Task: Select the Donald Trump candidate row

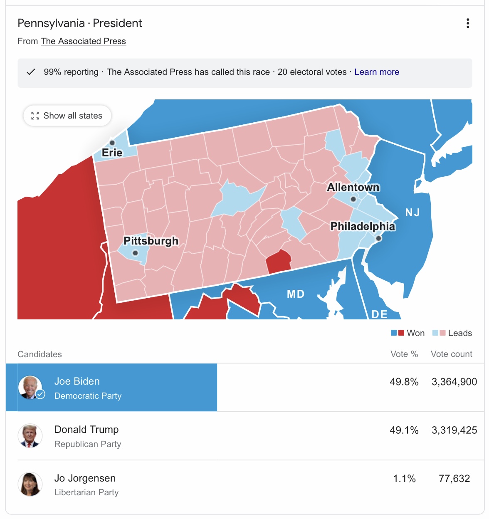Action: click(x=245, y=436)
